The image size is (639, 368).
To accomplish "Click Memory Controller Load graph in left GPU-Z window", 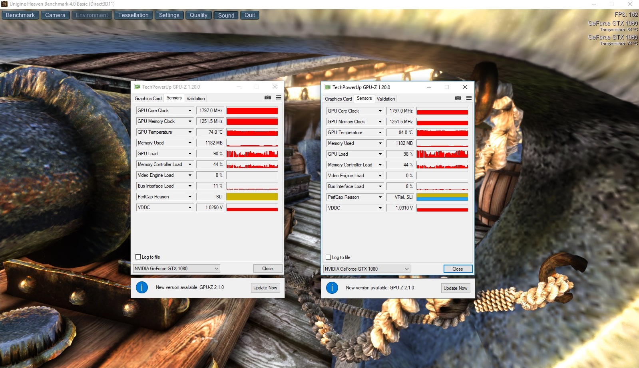I will [x=252, y=164].
